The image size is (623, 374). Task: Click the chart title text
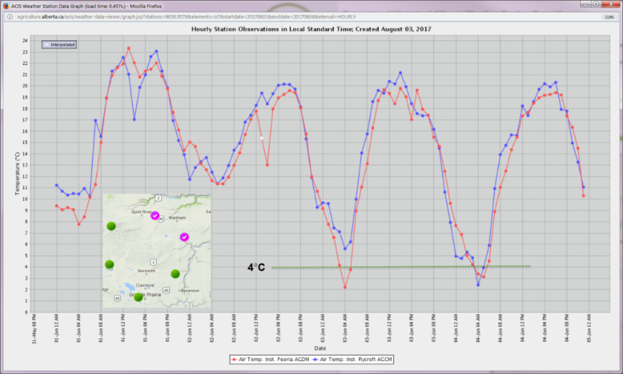coord(311,29)
